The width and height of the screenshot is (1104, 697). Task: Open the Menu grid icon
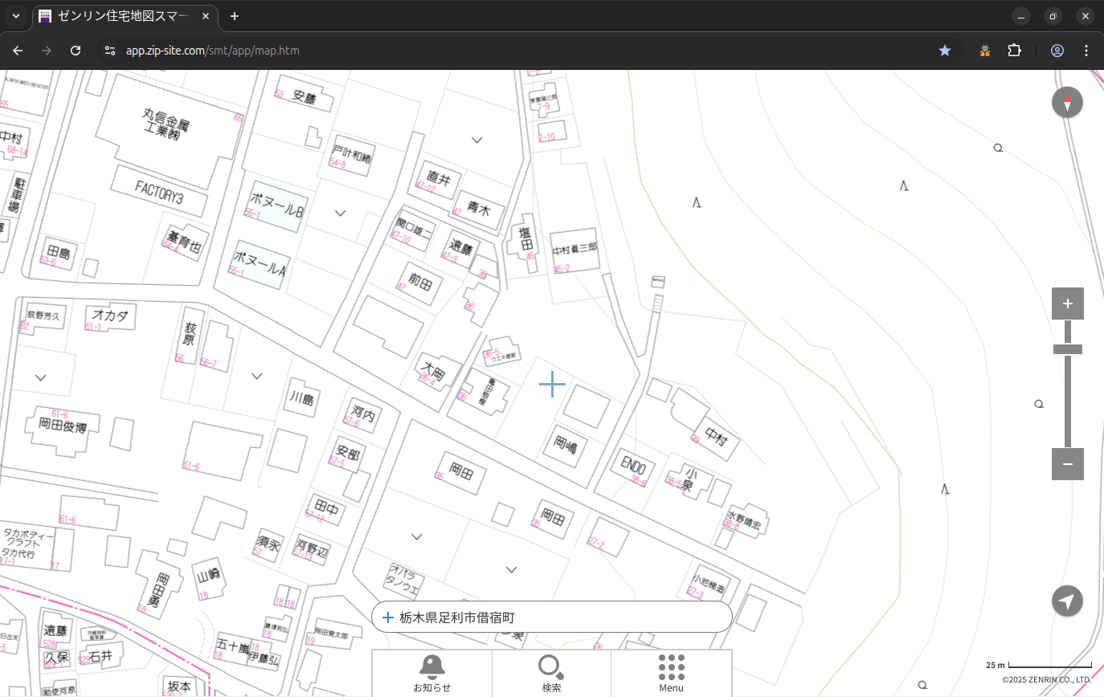(671, 673)
